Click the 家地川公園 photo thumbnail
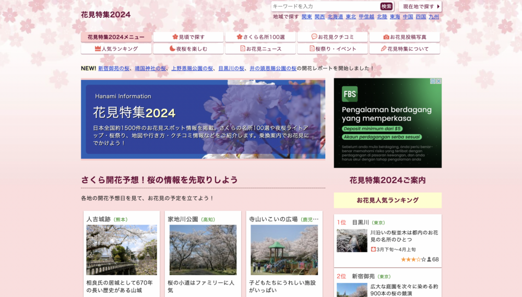522x297 pixels. [x=203, y=250]
